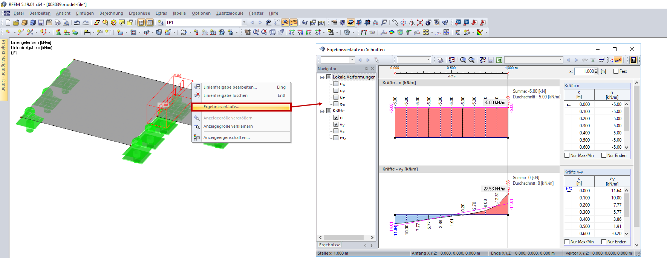
Task: Check Nur Enden under Kräfte n table
Action: pyautogui.click(x=604, y=155)
